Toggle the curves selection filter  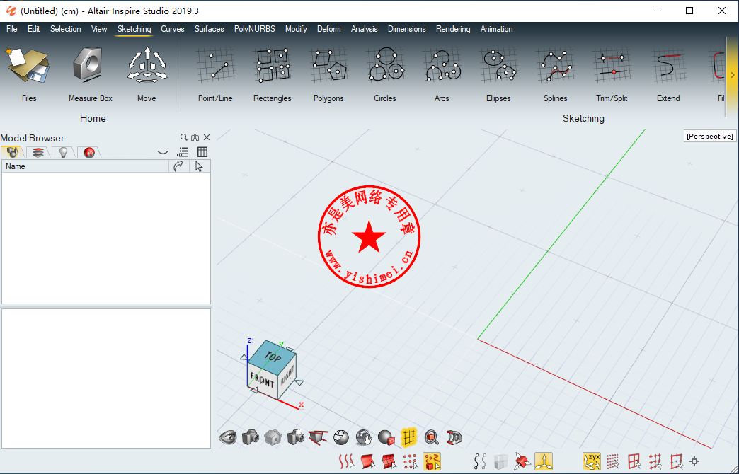coord(346,462)
